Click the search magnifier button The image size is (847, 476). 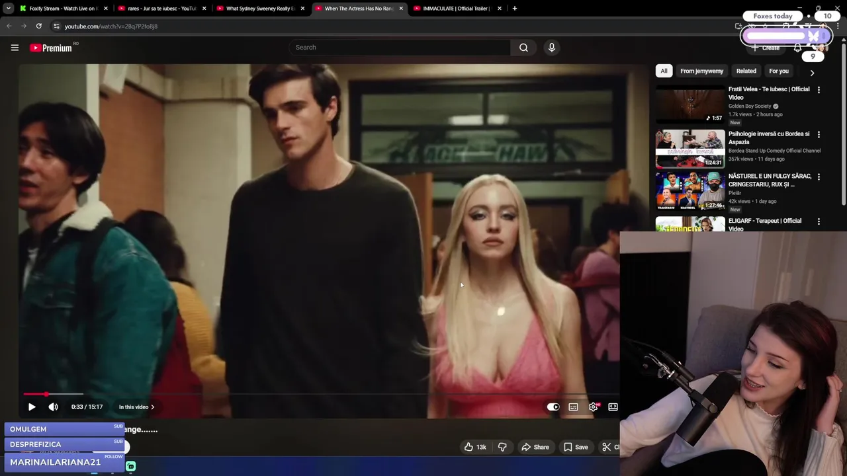523,48
